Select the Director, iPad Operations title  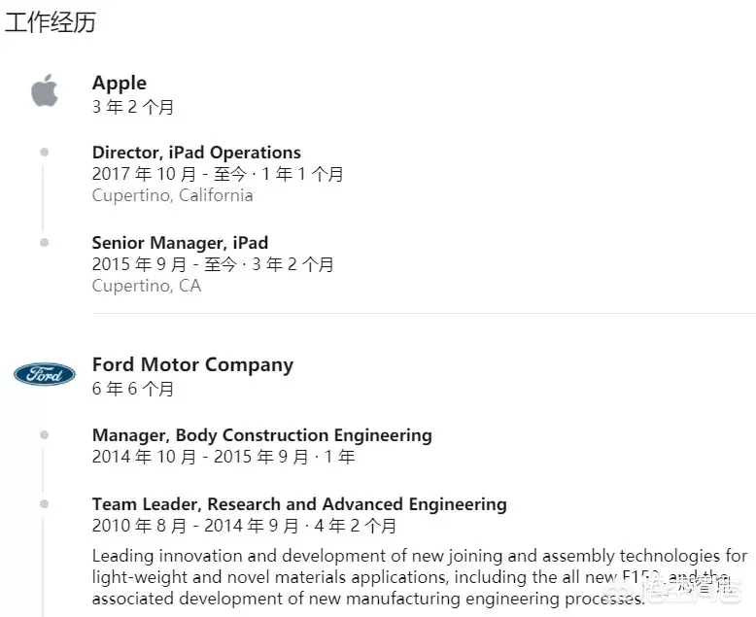click(196, 153)
